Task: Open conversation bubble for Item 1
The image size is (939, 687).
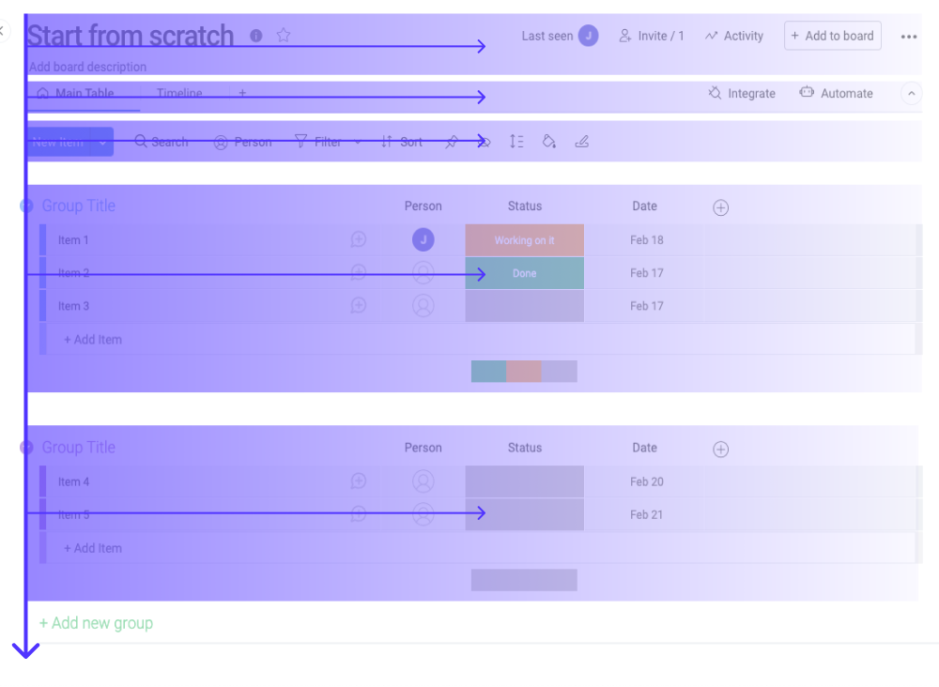Action: 359,240
